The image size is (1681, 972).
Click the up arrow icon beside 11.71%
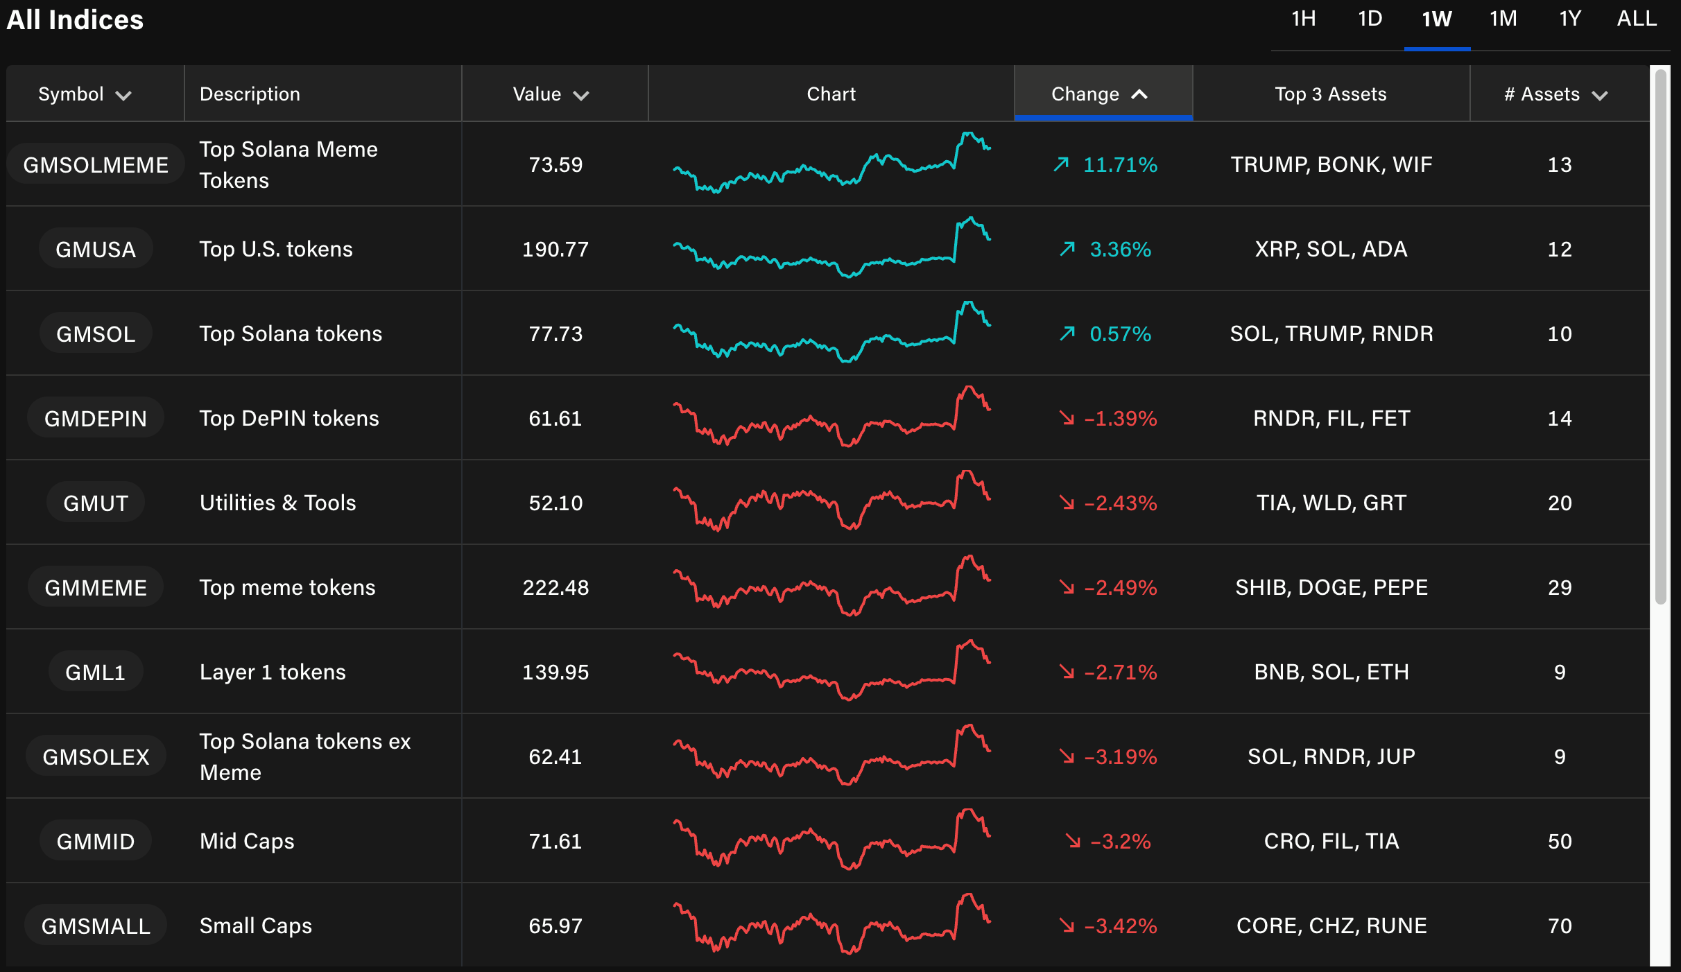pyautogui.click(x=1061, y=164)
